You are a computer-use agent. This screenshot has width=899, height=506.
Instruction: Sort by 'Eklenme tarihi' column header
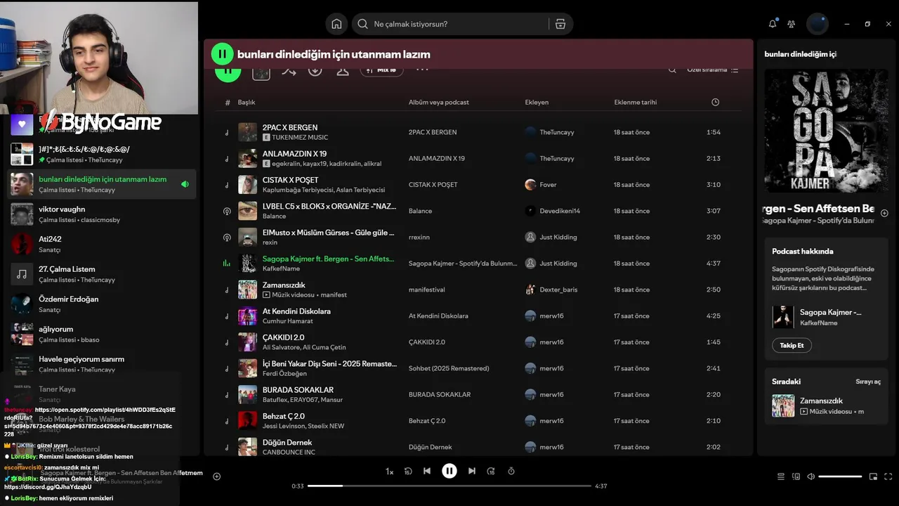coord(636,103)
